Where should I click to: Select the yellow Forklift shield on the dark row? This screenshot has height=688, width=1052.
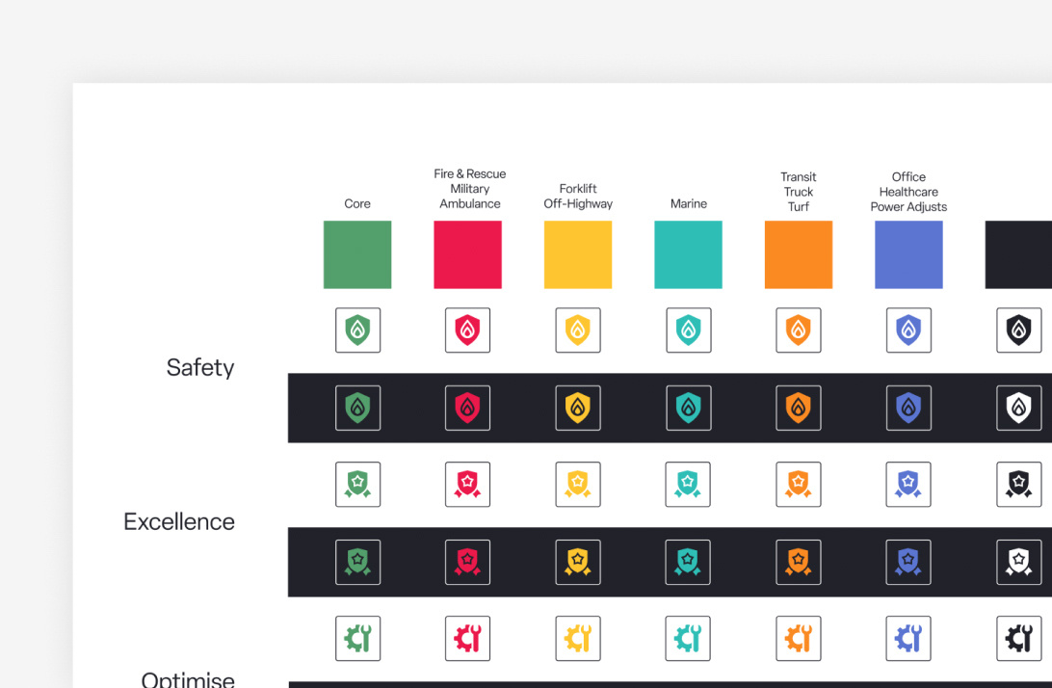point(578,408)
